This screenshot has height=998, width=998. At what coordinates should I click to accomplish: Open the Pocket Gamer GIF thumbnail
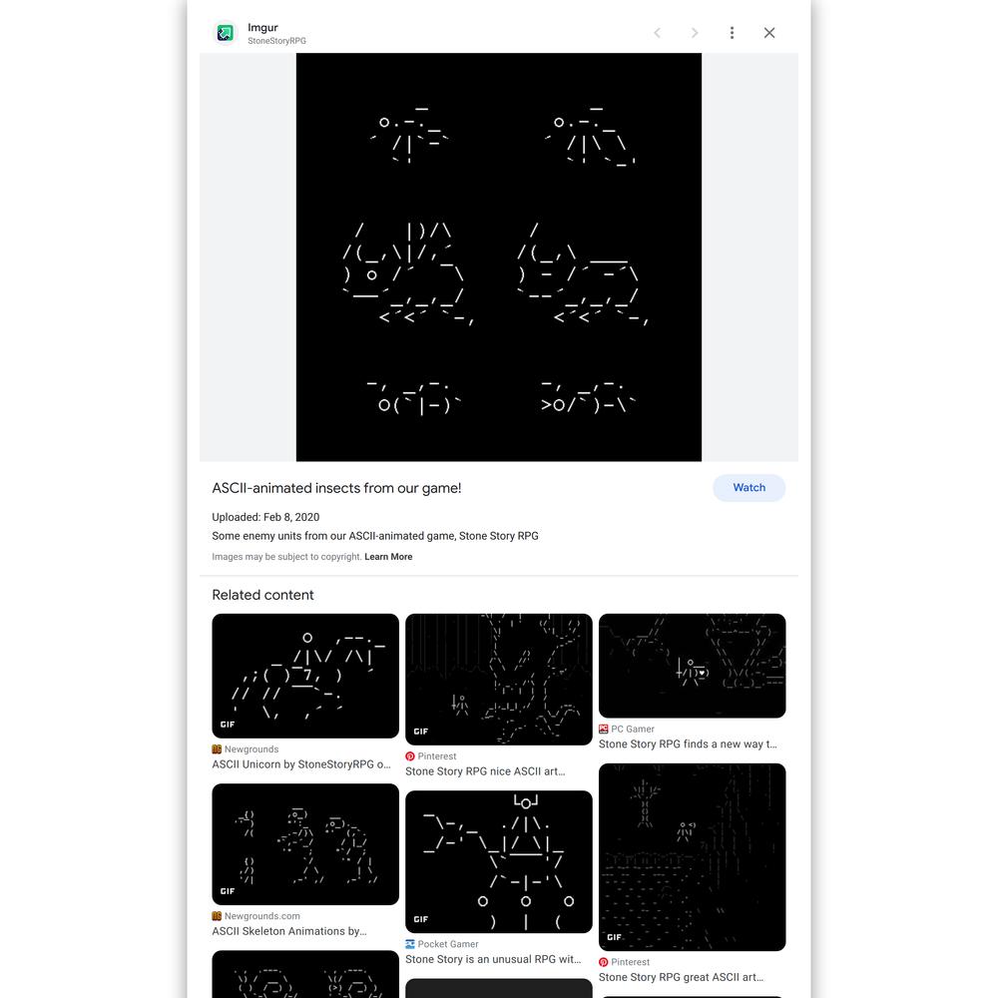point(499,862)
